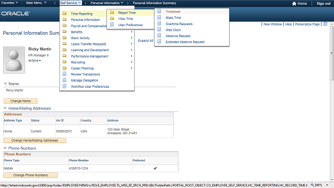Select Extended Absence Request menu entry
The height and width of the screenshot is (188, 334).
pos(185,42)
